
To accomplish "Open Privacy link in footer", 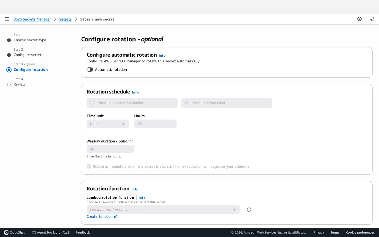I will coord(319,233).
